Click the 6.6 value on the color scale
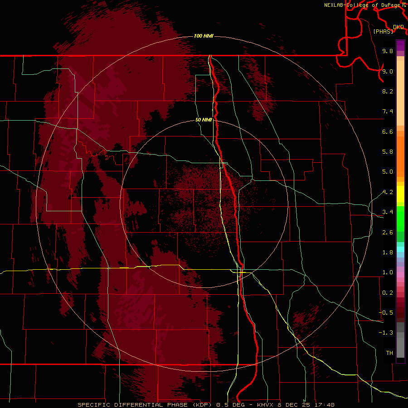Screen dimensions: 408x408 (x=388, y=132)
